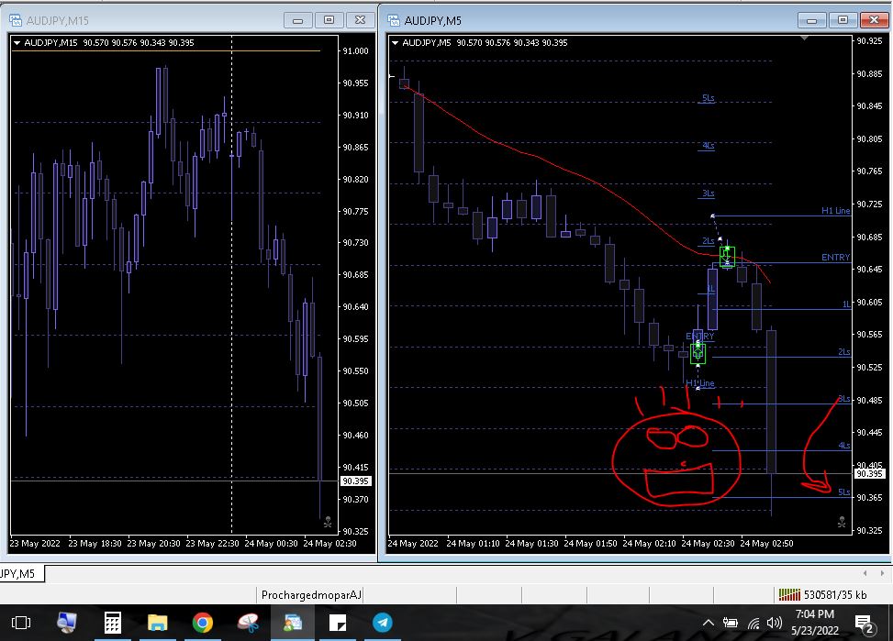Click the 90.395 current price tag on M15 scale
The height and width of the screenshot is (641, 893).
355,481
